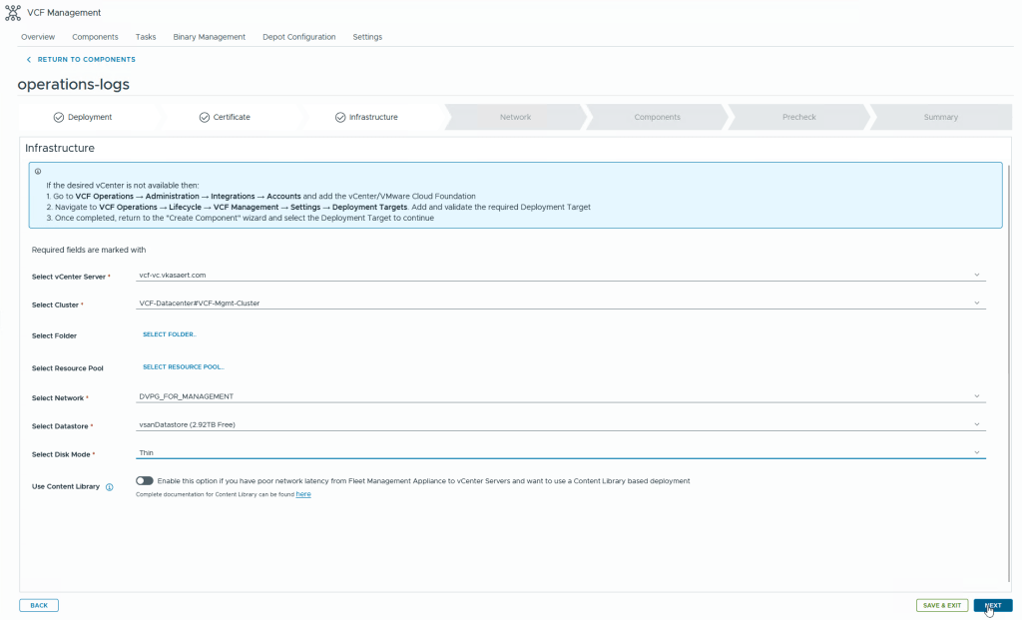1022x620 pixels.
Task: Click the Return to Components back arrow
Action: click(29, 60)
